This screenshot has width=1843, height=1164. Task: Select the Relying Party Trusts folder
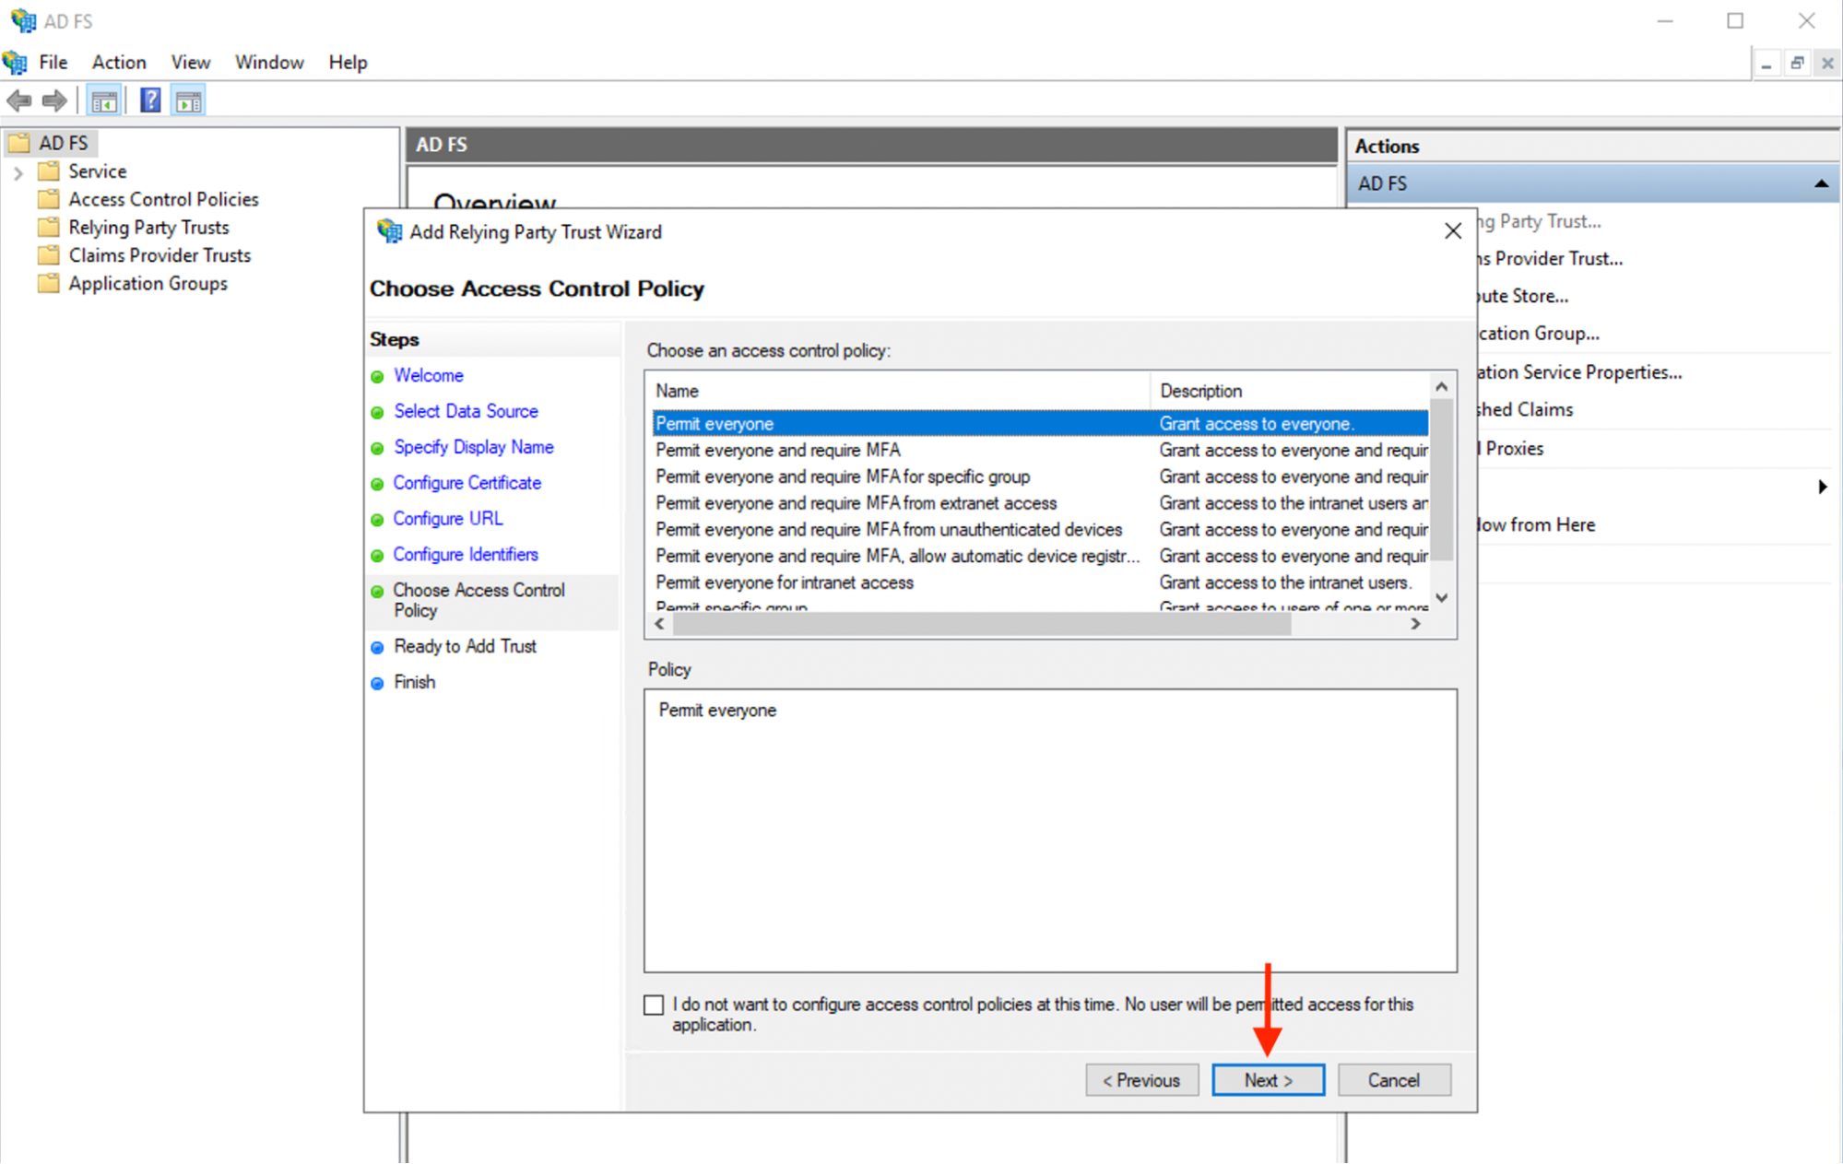click(148, 228)
